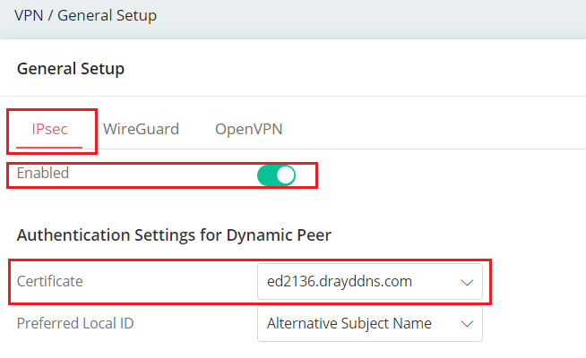
Task: Select the ed2136.drayddns.com certificate value
Action: [340, 281]
